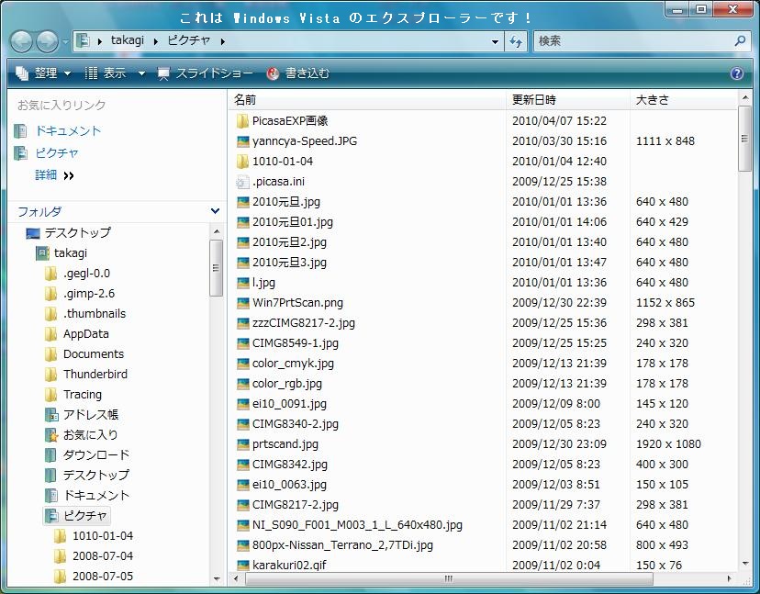Click the file list vertical scrollbar thumb
760x594 pixels.
(x=744, y=139)
